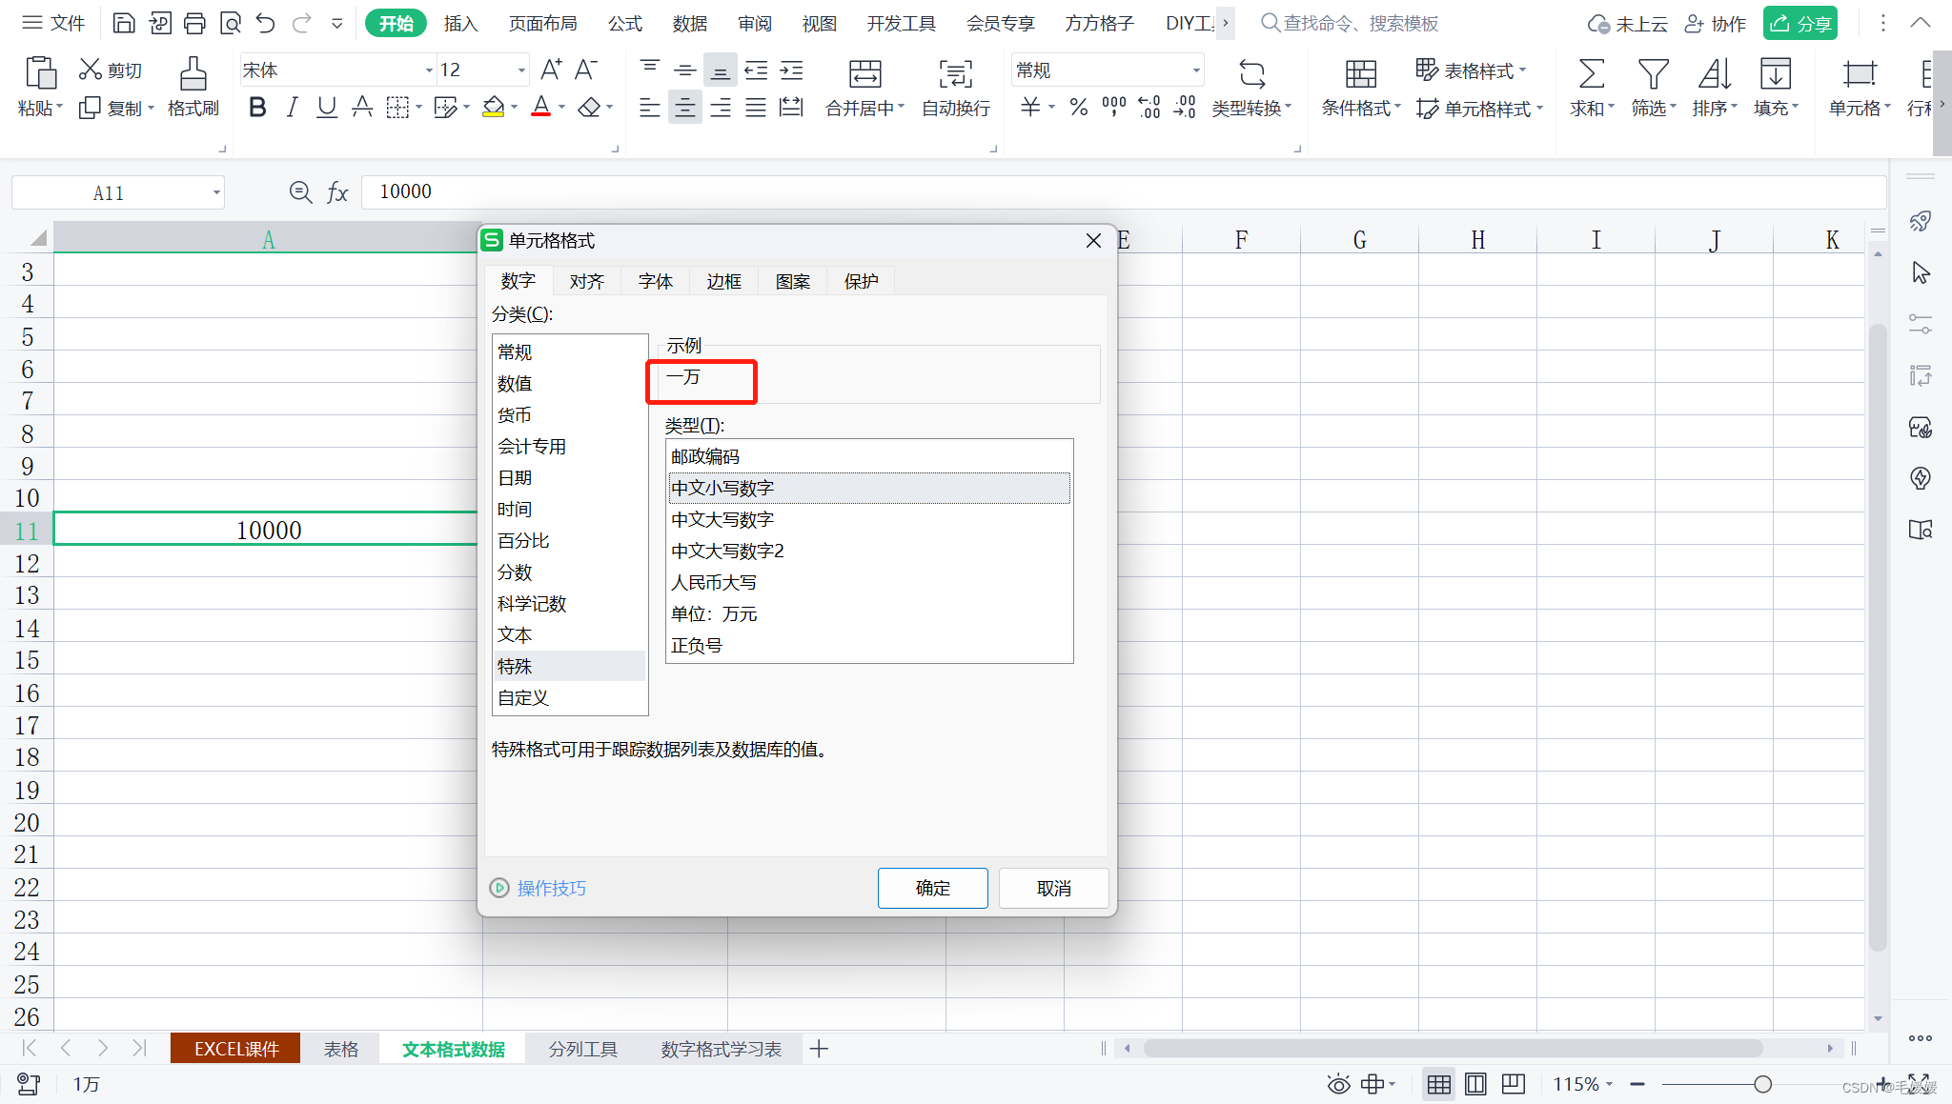Open the Name Box dropdown arrow
Image resolution: width=1952 pixels, height=1104 pixels.
point(216,193)
